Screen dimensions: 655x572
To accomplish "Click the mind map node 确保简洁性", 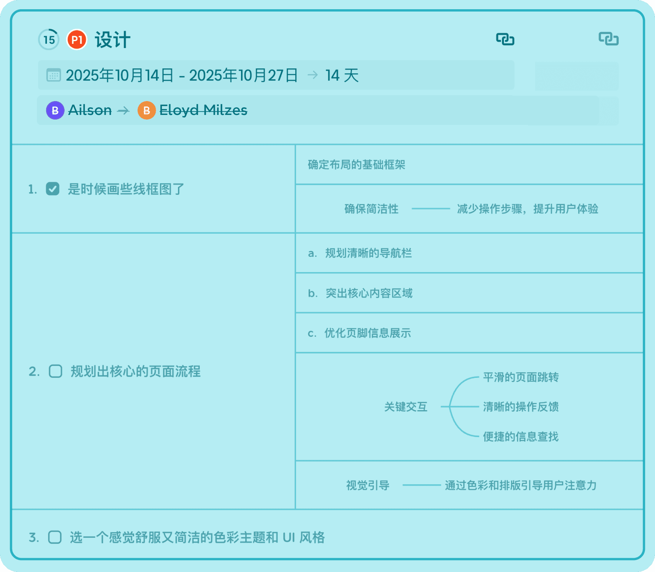I will point(371,209).
